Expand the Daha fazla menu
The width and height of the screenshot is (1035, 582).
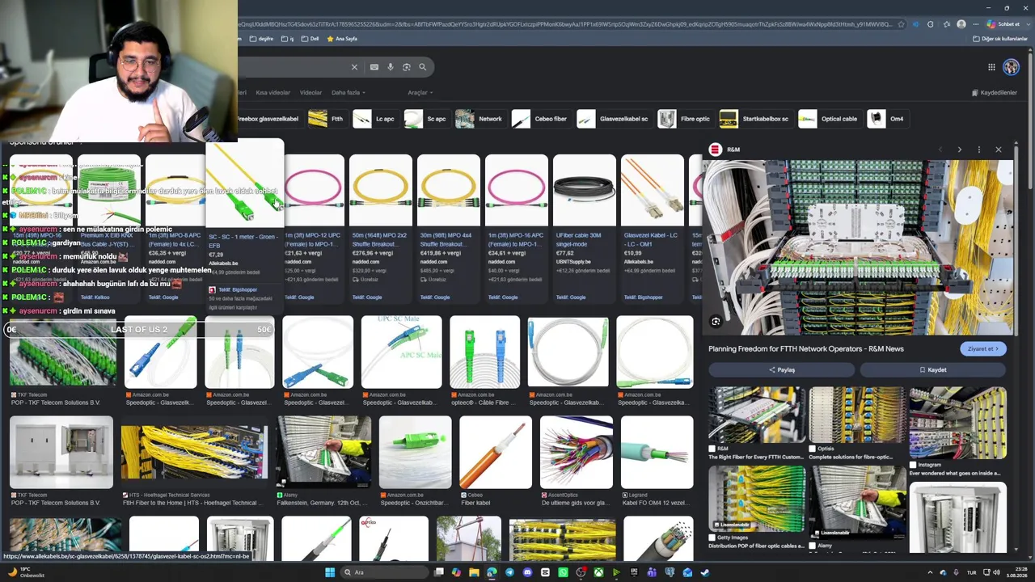coord(348,93)
